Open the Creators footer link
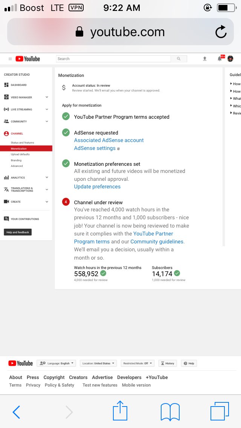This screenshot has height=428, width=241. (x=78, y=377)
